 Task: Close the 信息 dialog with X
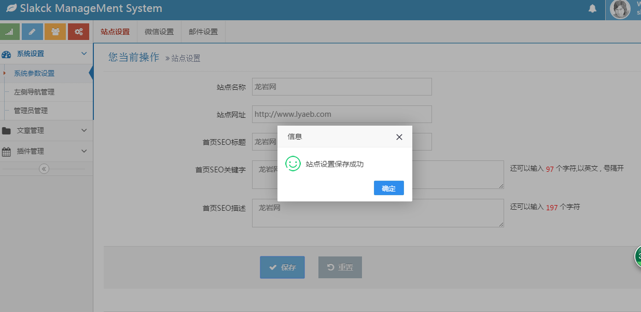click(399, 137)
